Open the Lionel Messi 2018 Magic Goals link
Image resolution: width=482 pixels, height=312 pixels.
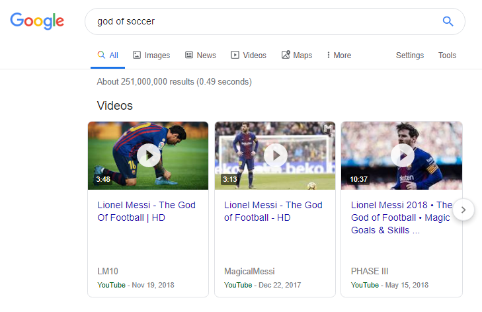click(401, 217)
